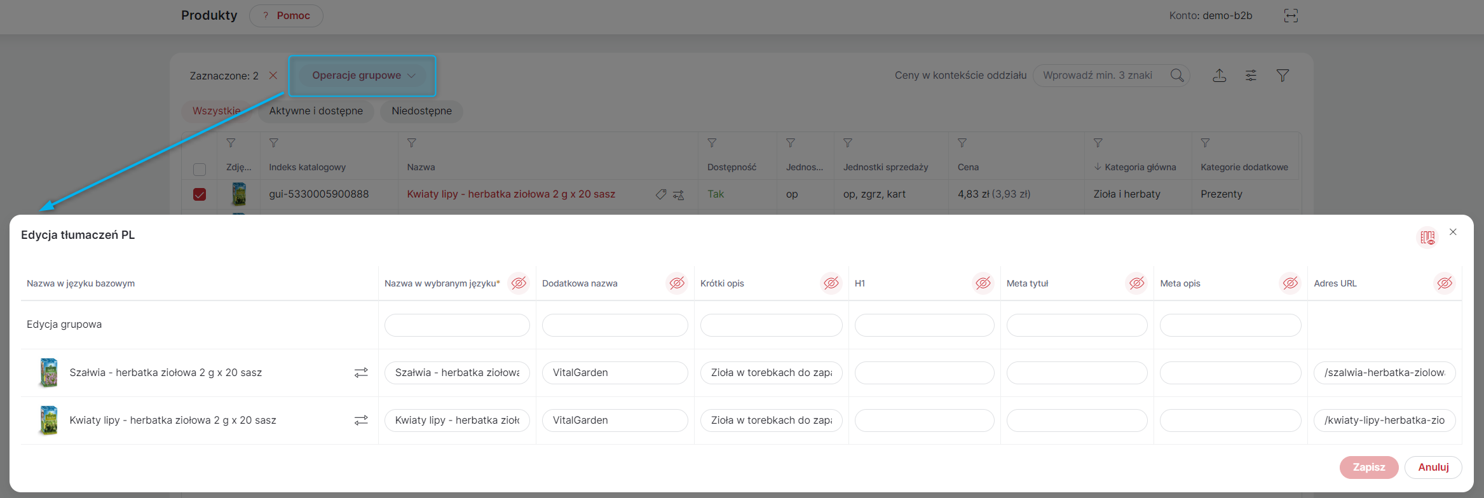The image size is (1484, 498).
Task: Edit translated name field for Kwiaty lipy
Action: 457,421
